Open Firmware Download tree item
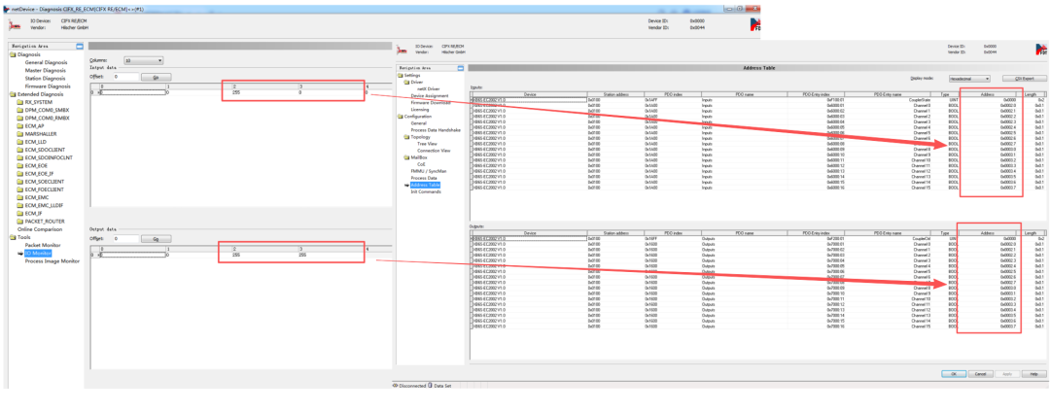This screenshot has width=1050, height=413. coord(431,102)
